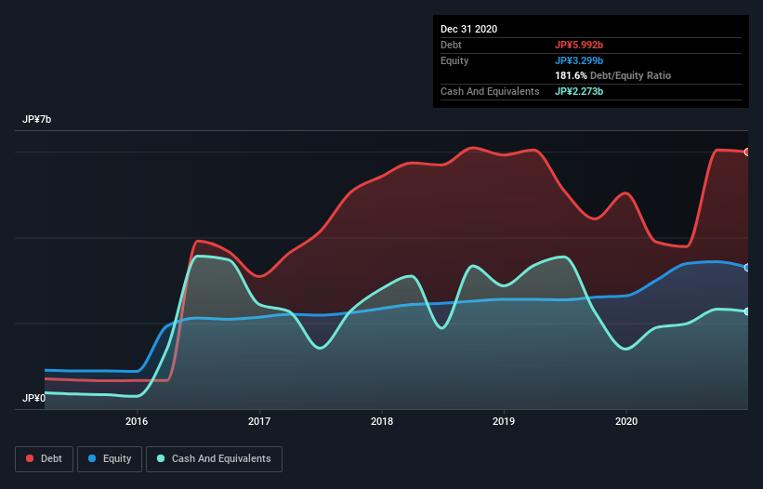Select the 2017 x-axis label
The height and width of the screenshot is (489, 763).
click(x=259, y=421)
